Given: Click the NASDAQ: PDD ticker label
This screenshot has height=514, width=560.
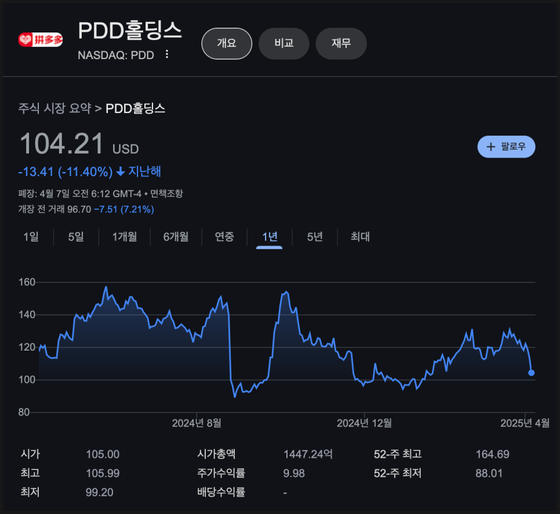Looking at the screenshot, I should (x=116, y=55).
